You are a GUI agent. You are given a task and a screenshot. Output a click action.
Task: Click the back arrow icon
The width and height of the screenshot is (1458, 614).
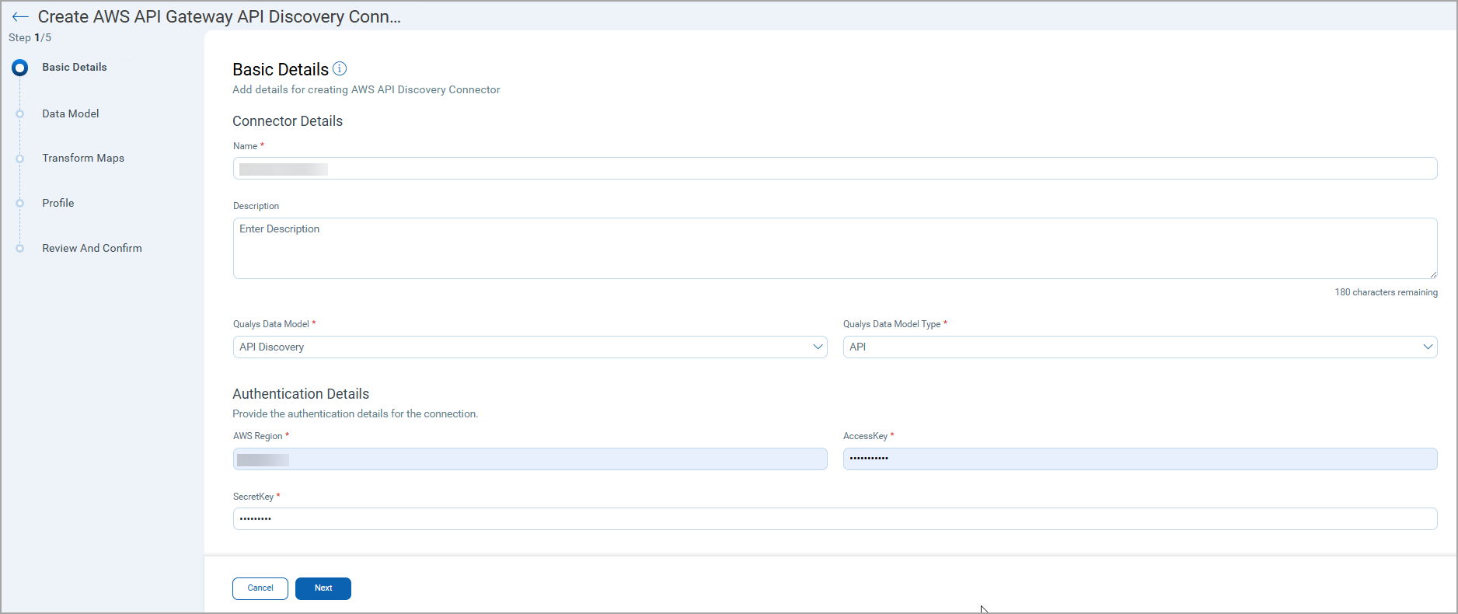click(20, 17)
